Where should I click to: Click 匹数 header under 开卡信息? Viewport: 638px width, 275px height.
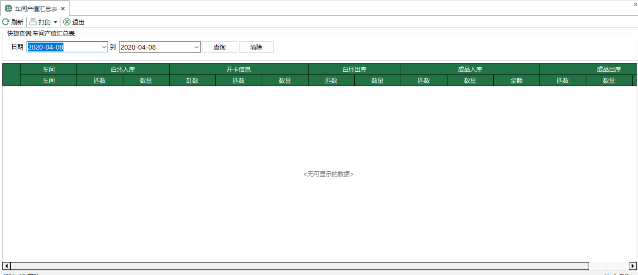coord(239,81)
